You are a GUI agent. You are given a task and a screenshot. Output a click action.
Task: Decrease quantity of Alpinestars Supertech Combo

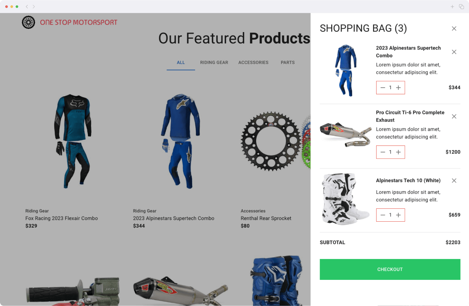tap(383, 88)
